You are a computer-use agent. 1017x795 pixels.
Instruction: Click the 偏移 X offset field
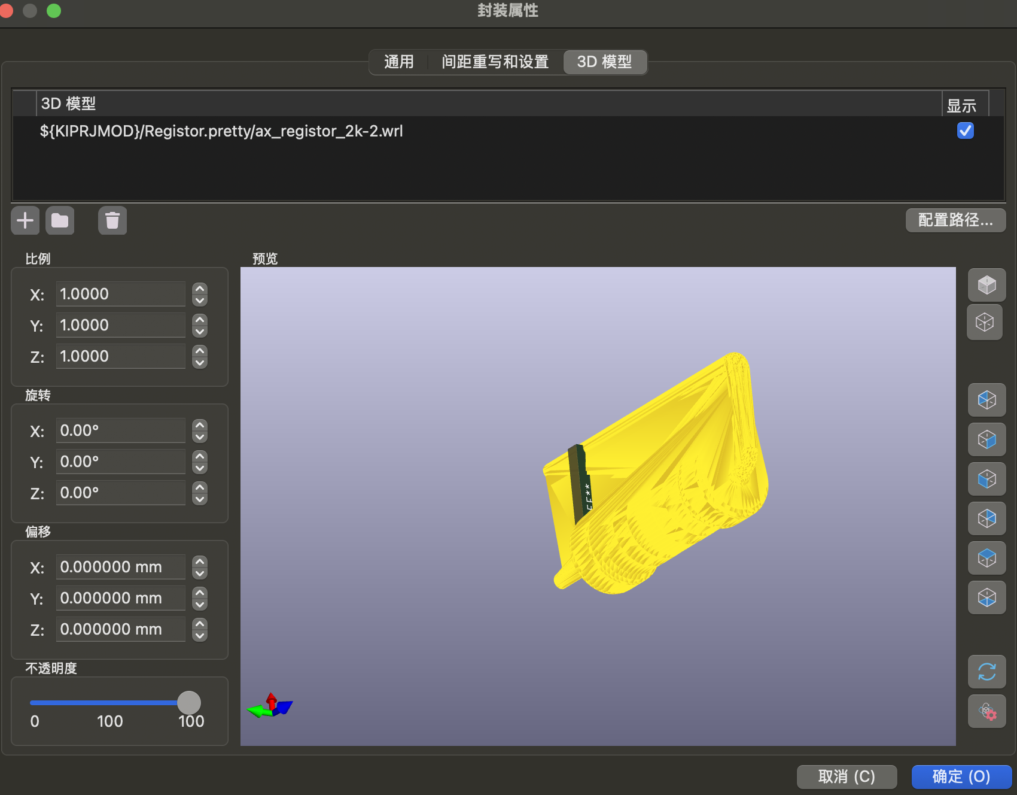(121, 567)
